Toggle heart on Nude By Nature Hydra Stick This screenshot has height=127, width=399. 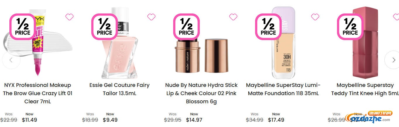233,17
